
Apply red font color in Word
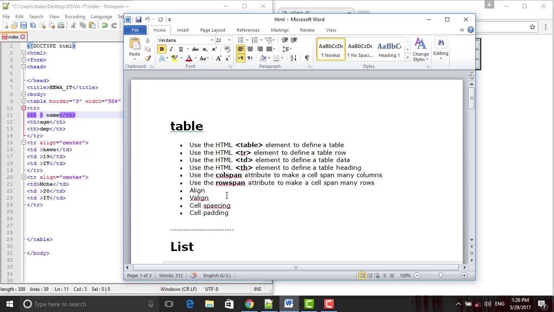(x=189, y=58)
